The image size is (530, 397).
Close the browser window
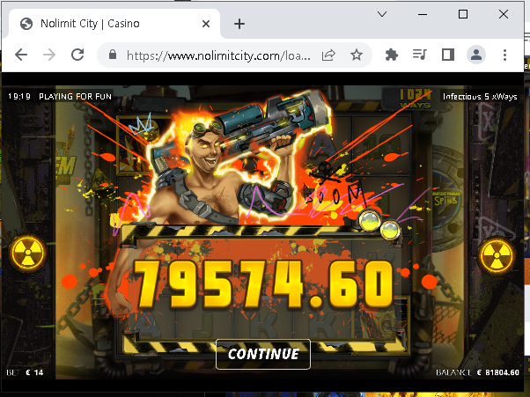tap(504, 14)
